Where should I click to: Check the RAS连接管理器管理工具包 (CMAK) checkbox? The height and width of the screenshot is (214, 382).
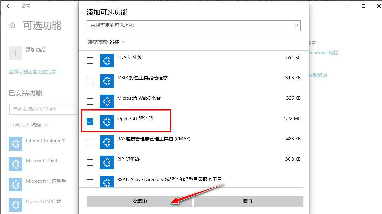tap(90, 142)
